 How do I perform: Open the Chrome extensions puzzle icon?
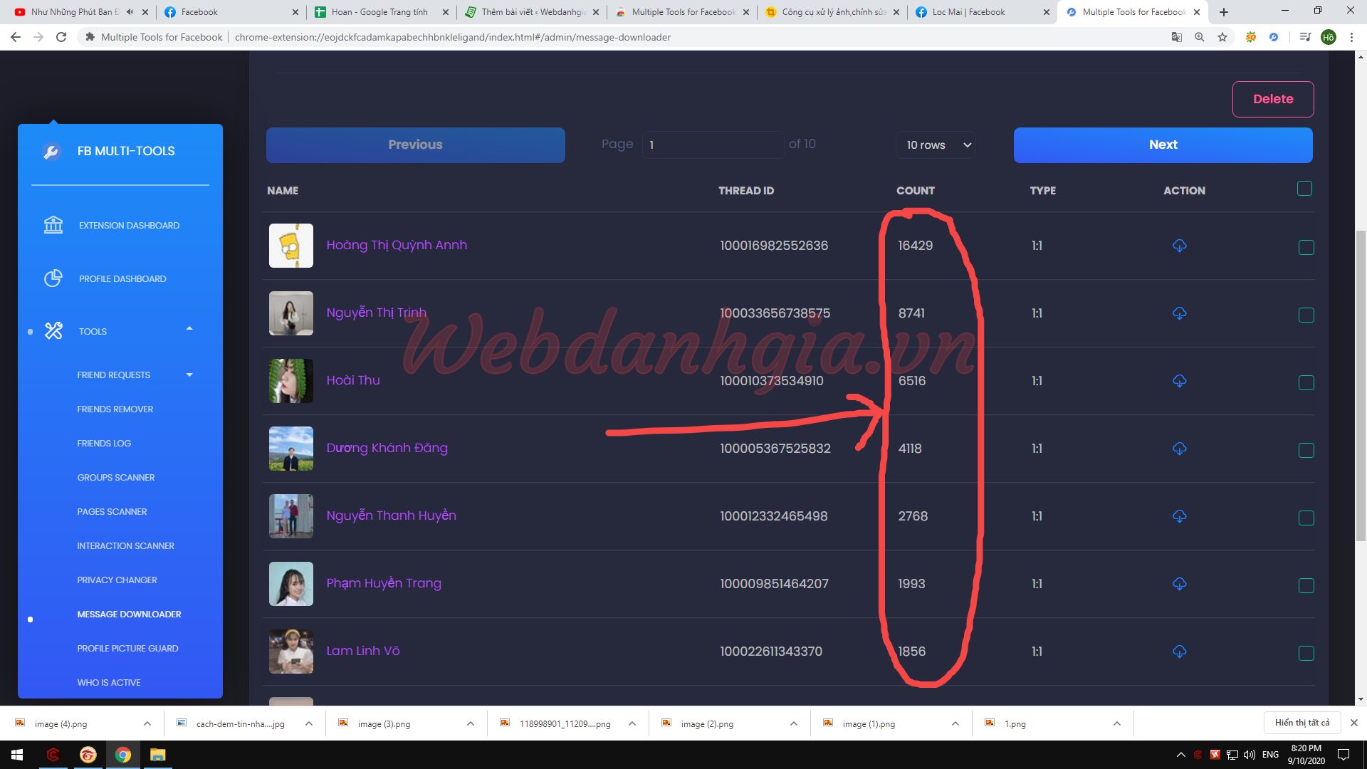(x=1251, y=37)
